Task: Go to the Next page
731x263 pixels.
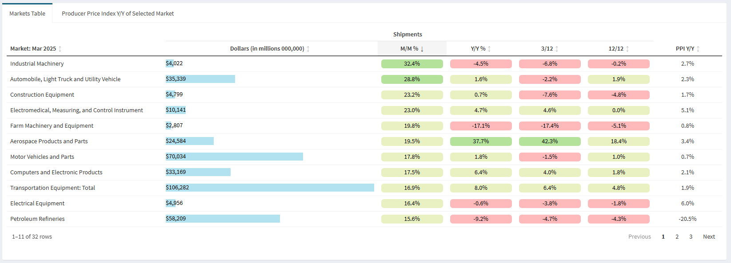Action: (709, 237)
